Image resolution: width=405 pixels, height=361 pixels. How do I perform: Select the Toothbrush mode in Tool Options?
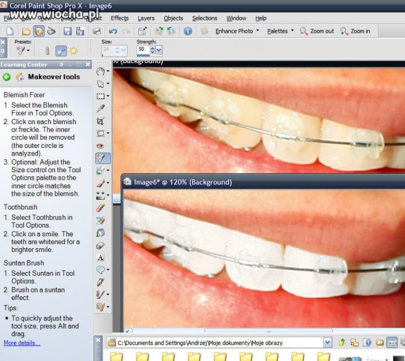pyautogui.click(x=61, y=51)
